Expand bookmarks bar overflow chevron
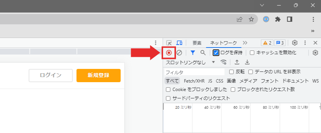 (x=313, y=31)
